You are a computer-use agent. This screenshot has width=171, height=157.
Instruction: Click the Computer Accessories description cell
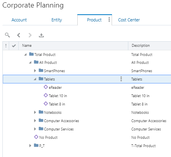pyautogui.click(x=149, y=121)
